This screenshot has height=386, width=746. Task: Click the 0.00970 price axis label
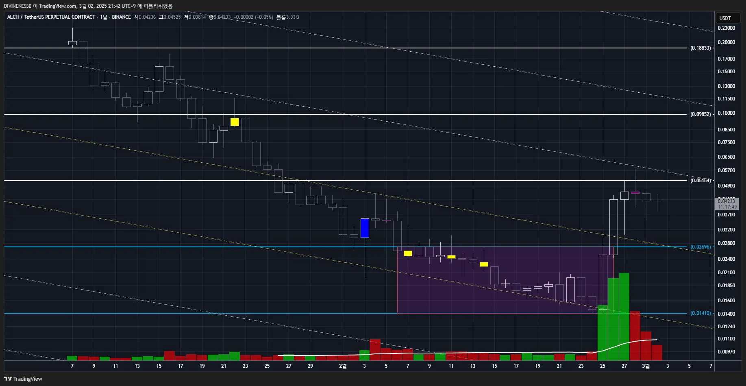point(726,352)
